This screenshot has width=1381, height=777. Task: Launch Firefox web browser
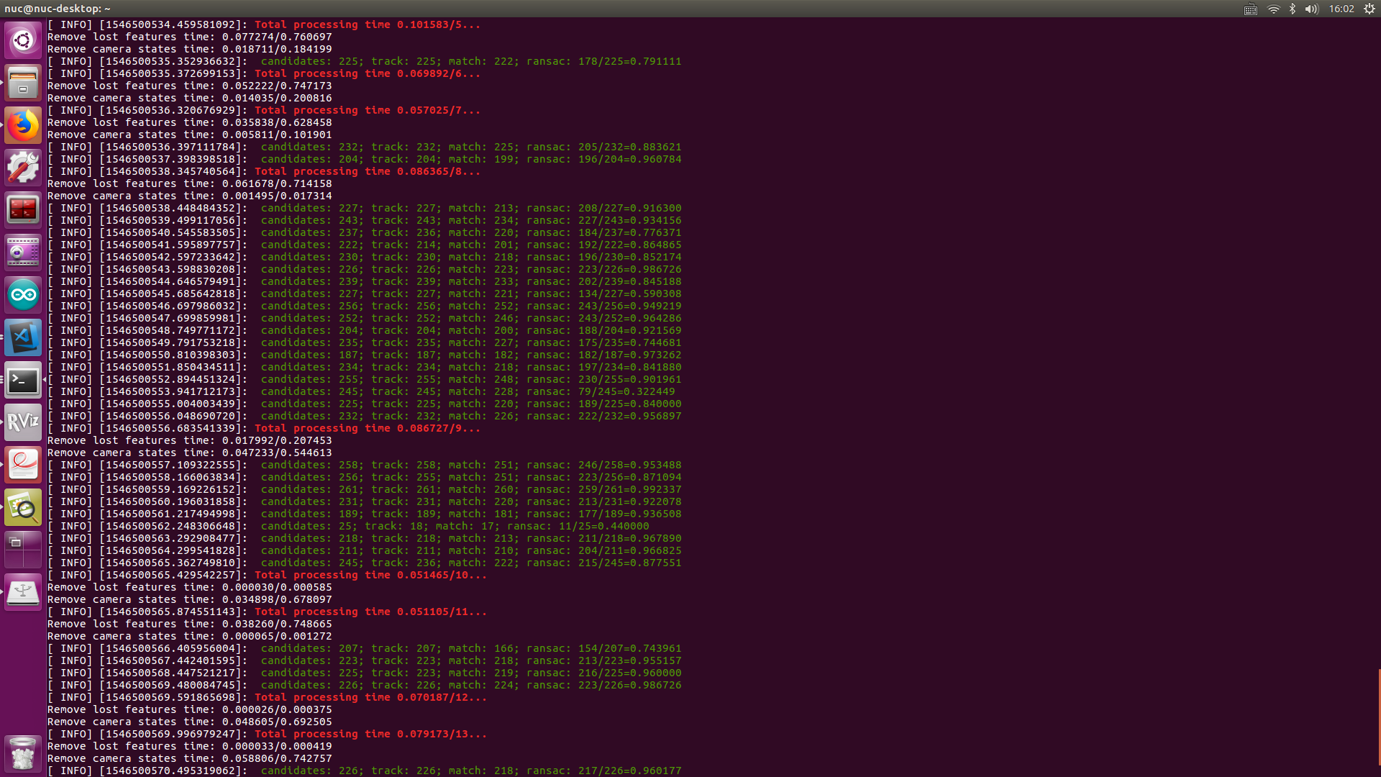pos(23,125)
